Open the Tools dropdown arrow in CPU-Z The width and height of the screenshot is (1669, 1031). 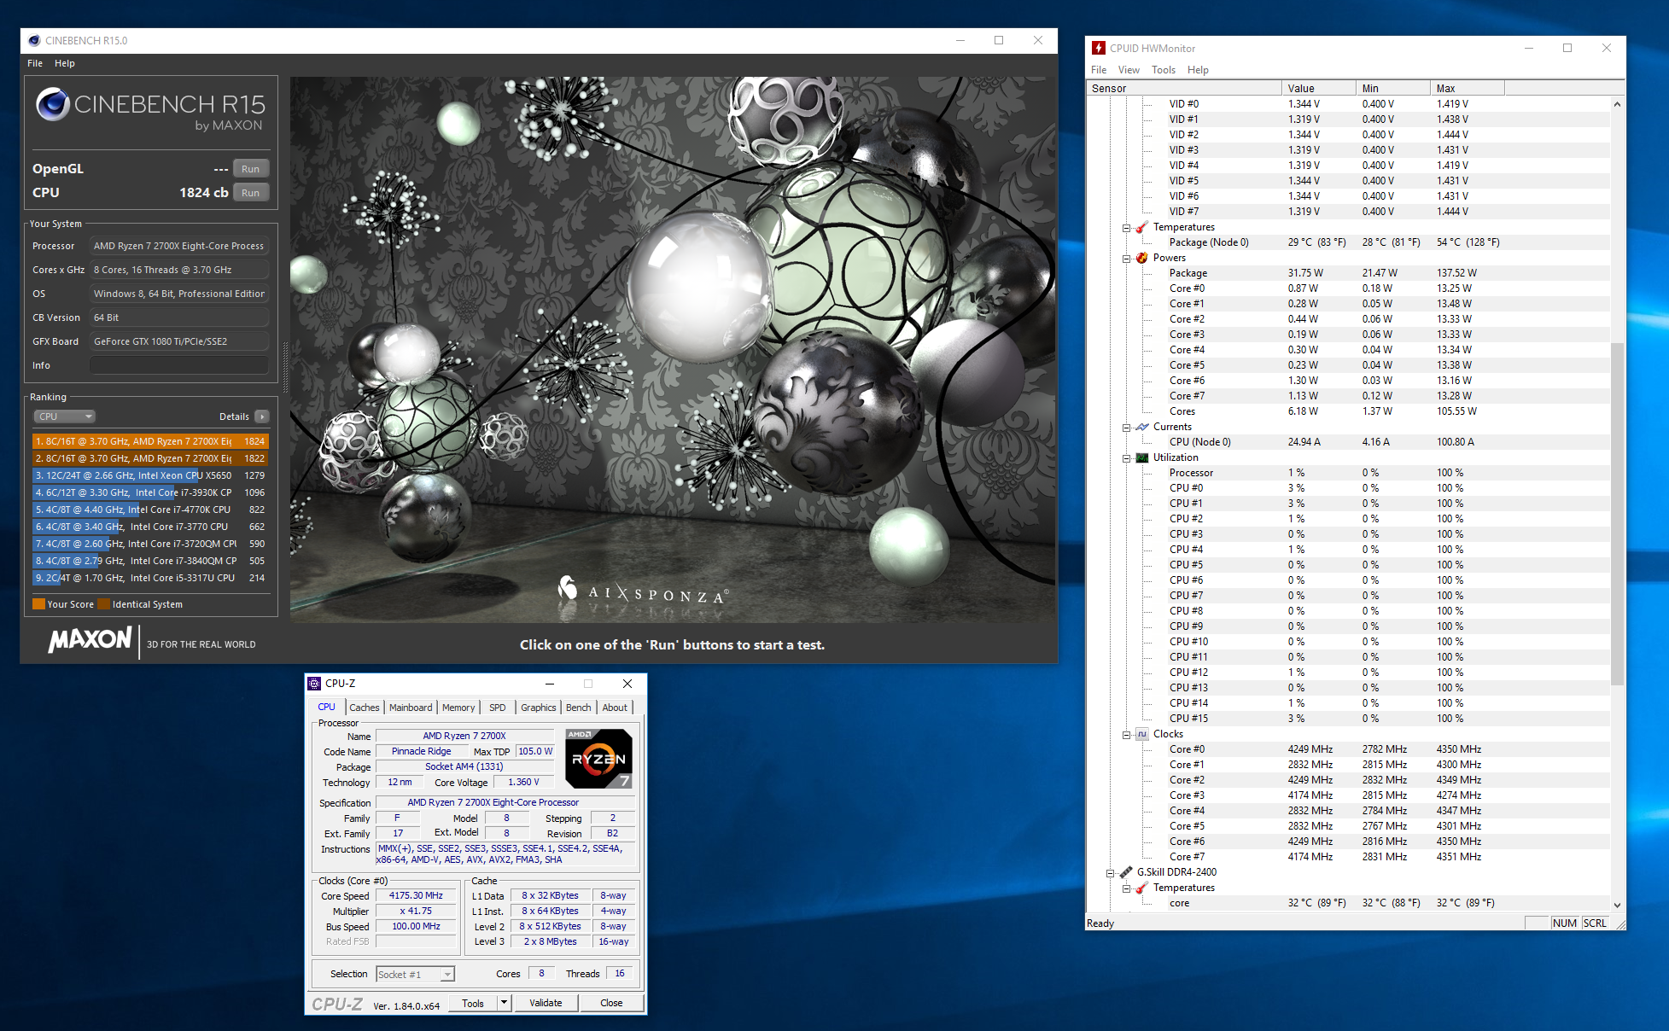pyautogui.click(x=505, y=1003)
